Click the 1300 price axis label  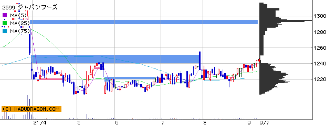[x=320, y=16]
